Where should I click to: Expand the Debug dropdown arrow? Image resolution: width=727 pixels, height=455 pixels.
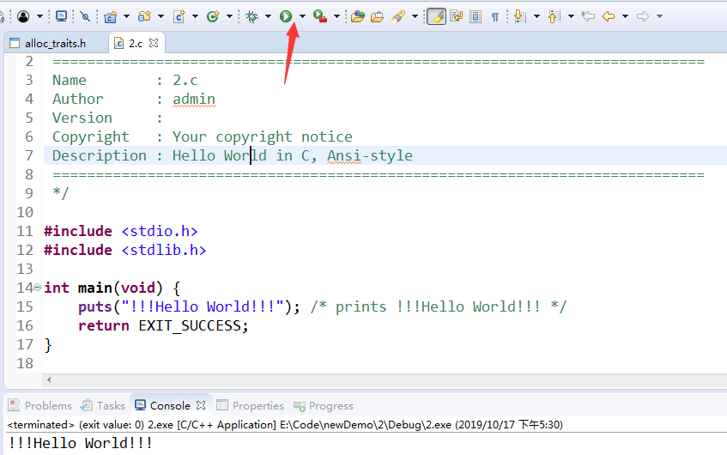coord(268,16)
